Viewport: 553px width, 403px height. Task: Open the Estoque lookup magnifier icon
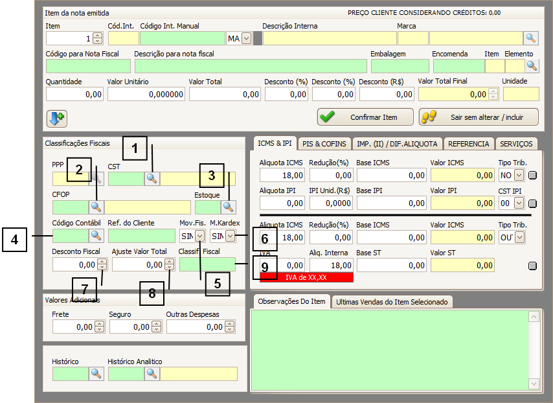click(x=228, y=207)
